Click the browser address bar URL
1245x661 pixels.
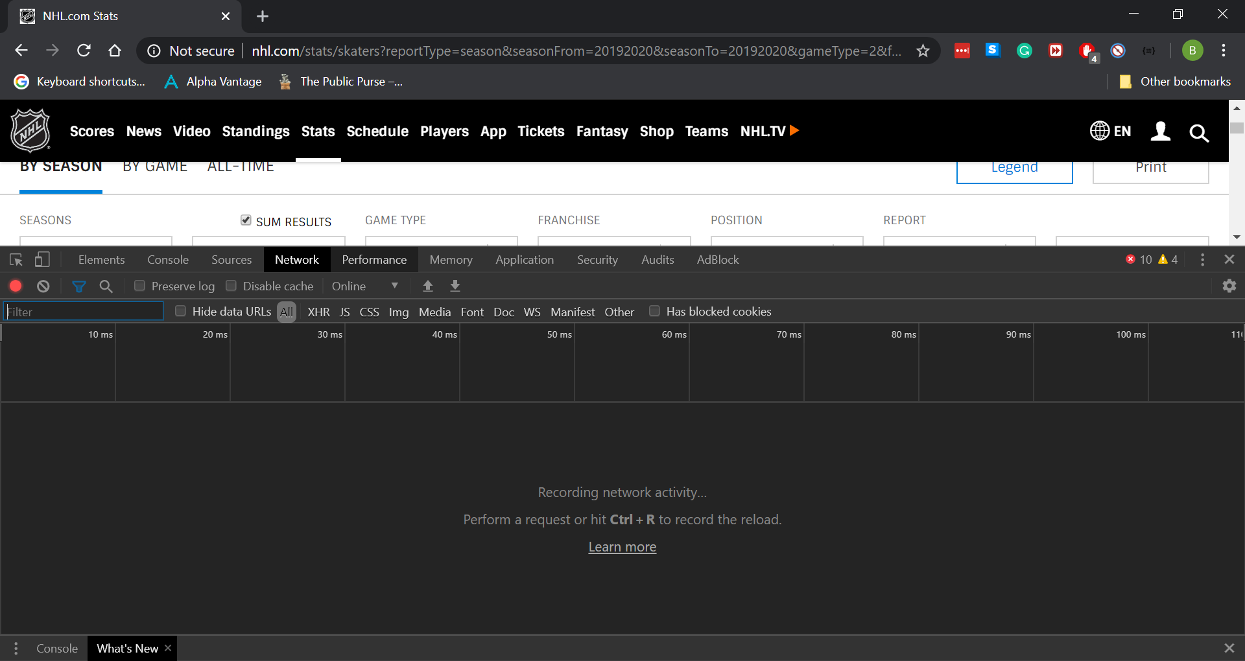pyautogui.click(x=576, y=51)
